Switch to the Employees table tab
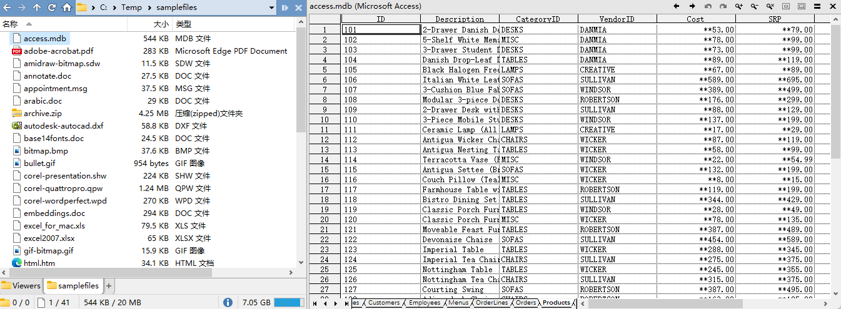The width and height of the screenshot is (841, 309). (425, 303)
